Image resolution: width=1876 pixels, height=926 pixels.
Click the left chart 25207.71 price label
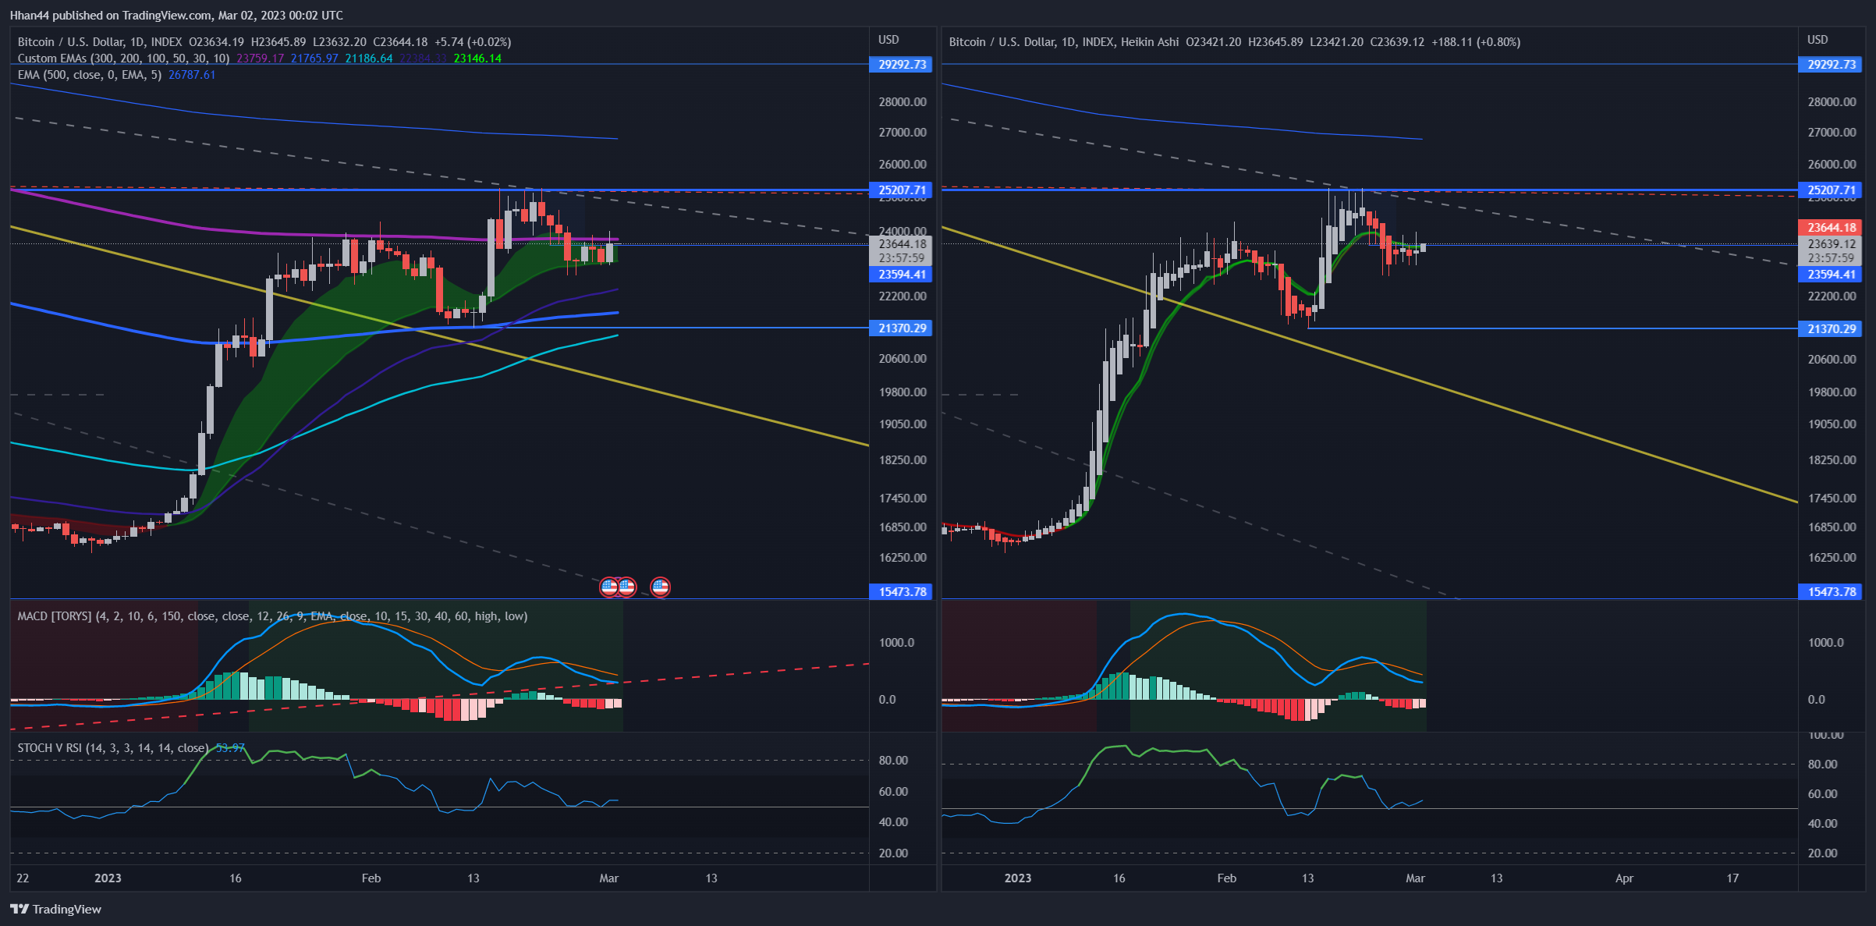(x=901, y=190)
